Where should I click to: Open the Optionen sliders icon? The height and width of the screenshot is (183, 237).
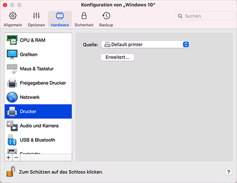[x=36, y=16]
